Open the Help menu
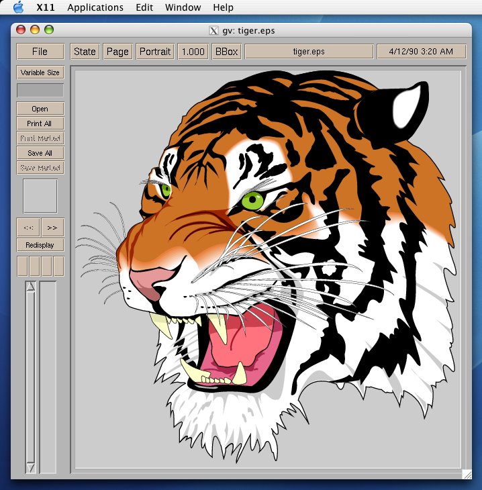 223,7
